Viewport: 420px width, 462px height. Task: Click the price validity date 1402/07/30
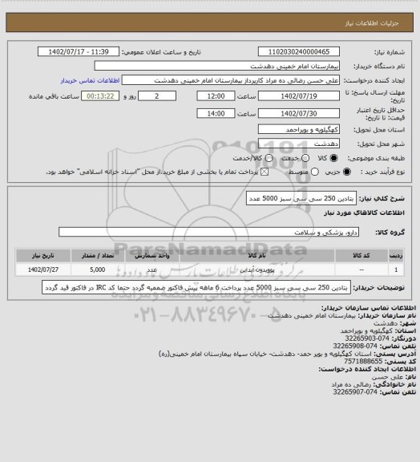point(299,113)
